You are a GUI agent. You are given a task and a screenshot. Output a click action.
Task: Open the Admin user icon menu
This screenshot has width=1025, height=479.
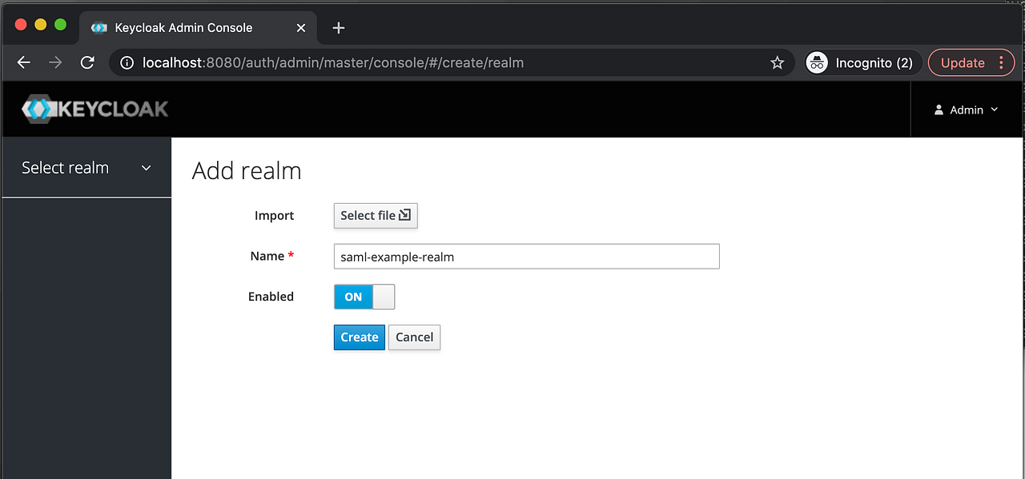pyautogui.click(x=939, y=110)
